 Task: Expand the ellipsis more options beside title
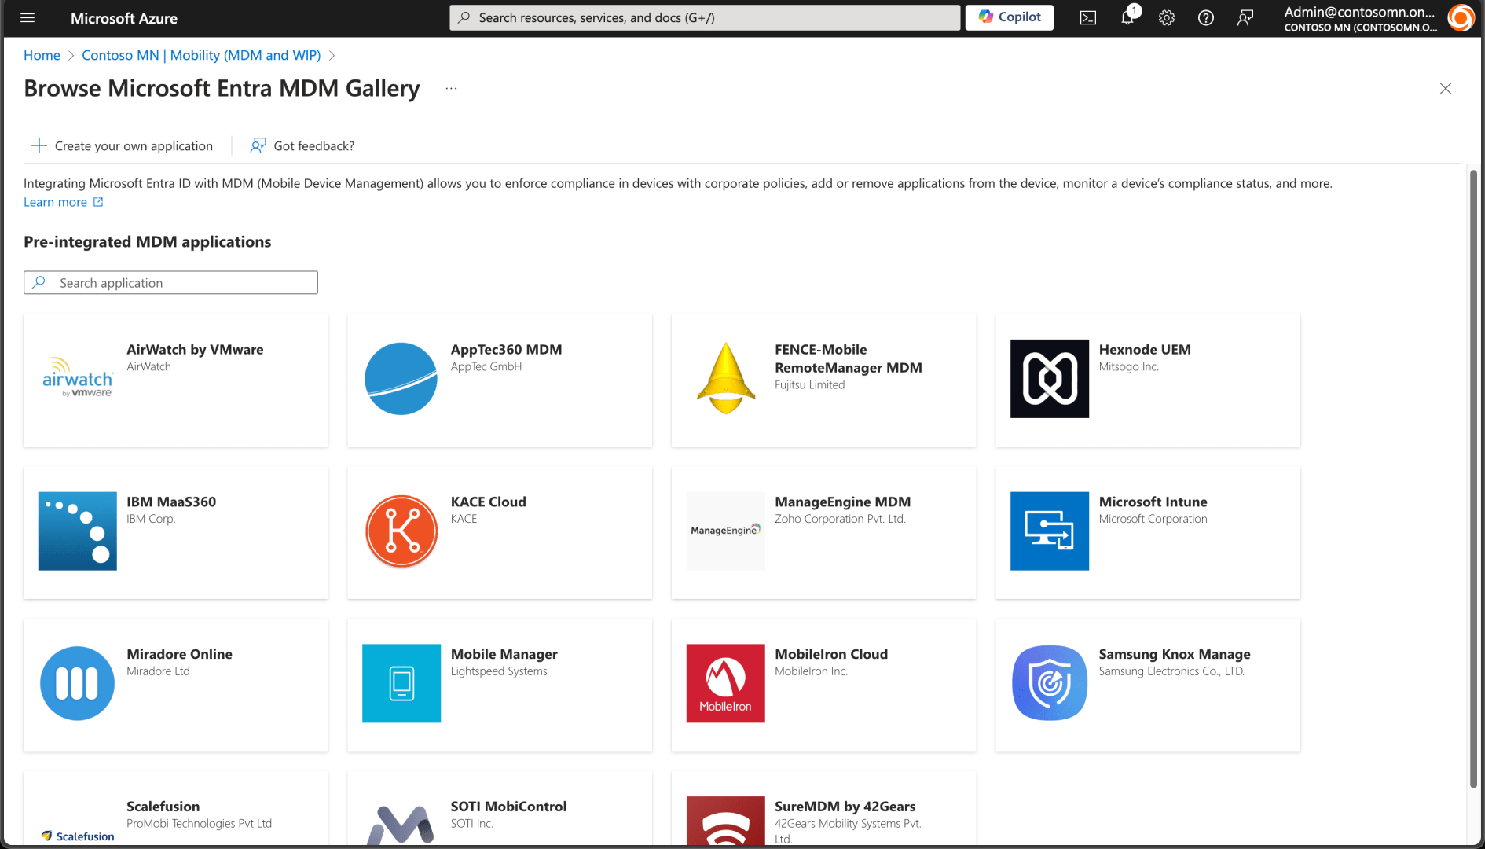click(x=451, y=89)
